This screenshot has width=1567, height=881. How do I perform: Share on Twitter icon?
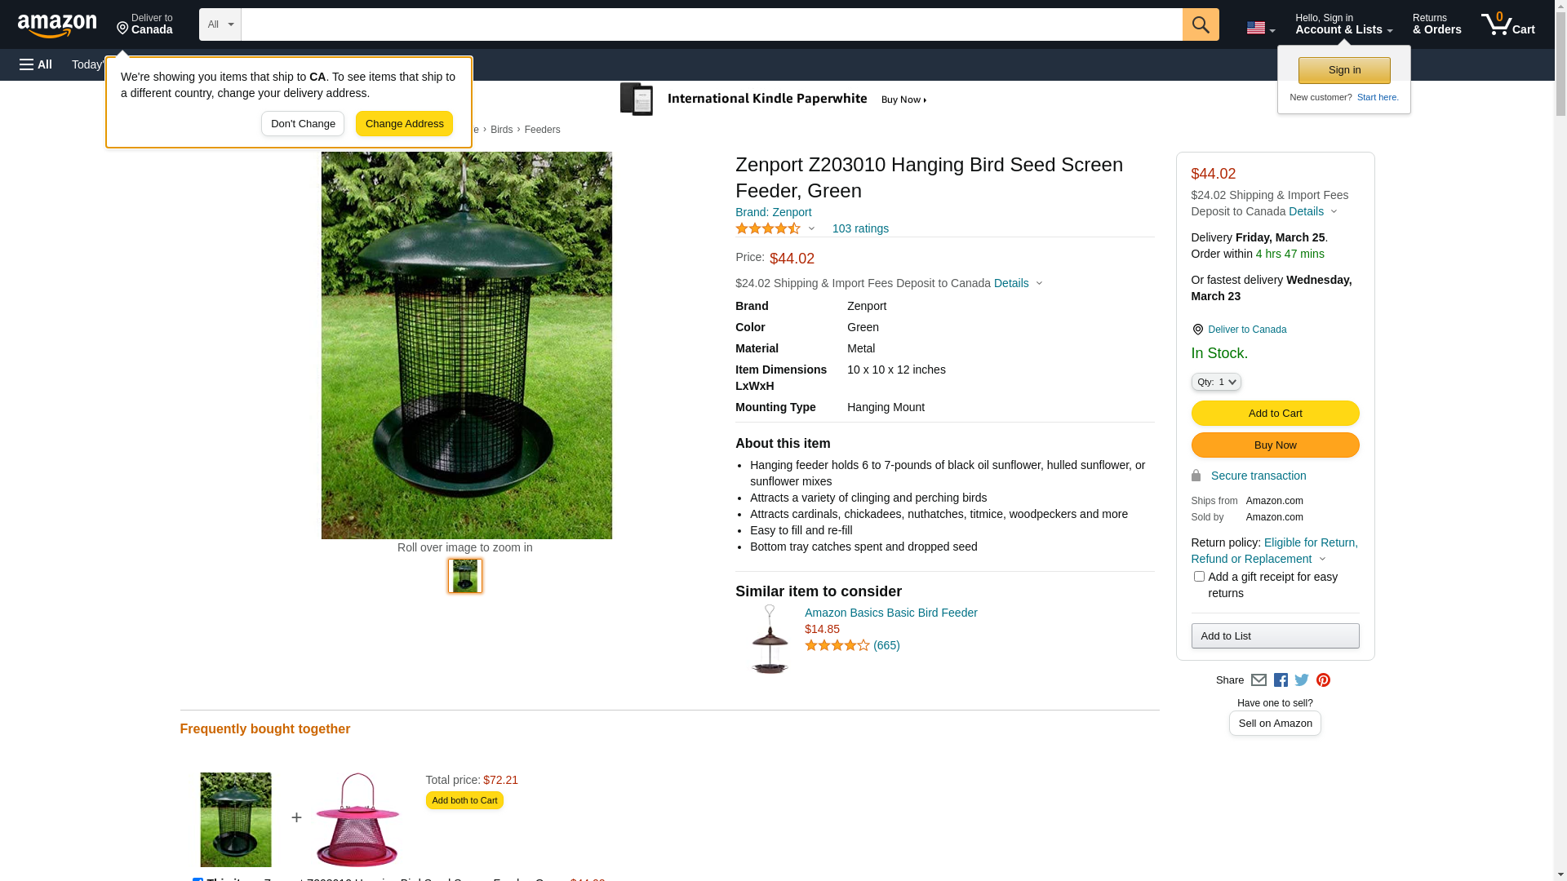1302,680
